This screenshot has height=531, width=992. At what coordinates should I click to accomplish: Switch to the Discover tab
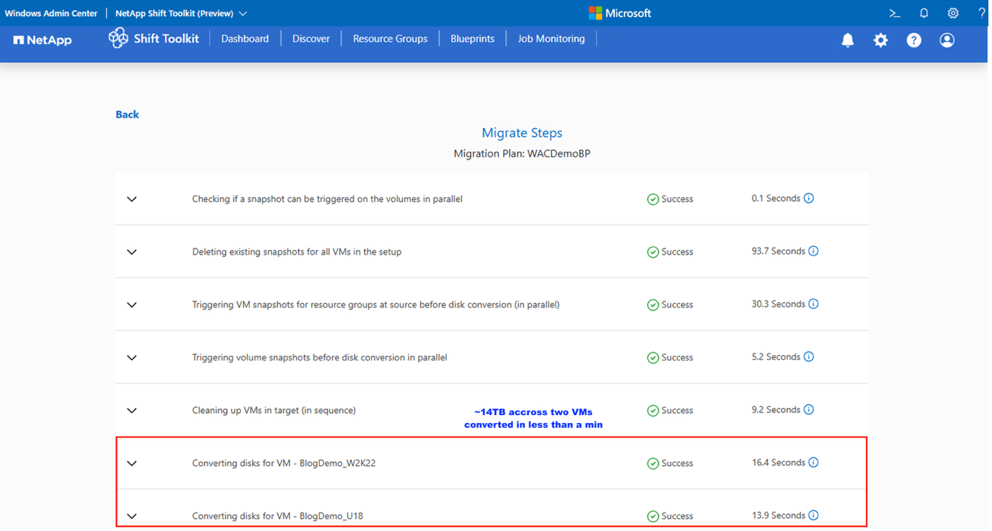310,39
